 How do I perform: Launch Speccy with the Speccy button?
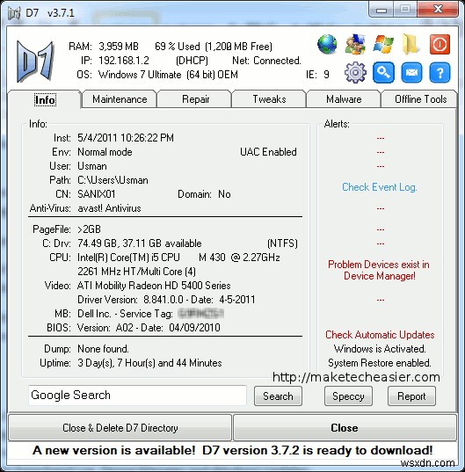(x=348, y=396)
